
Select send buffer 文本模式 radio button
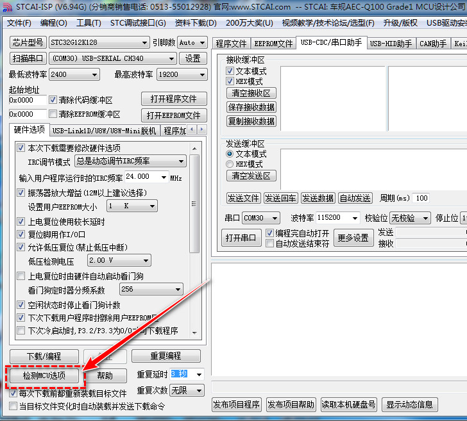pos(230,154)
